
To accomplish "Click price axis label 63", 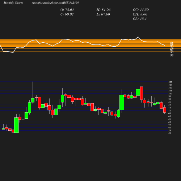I will pyautogui.click(x=170, y=116).
